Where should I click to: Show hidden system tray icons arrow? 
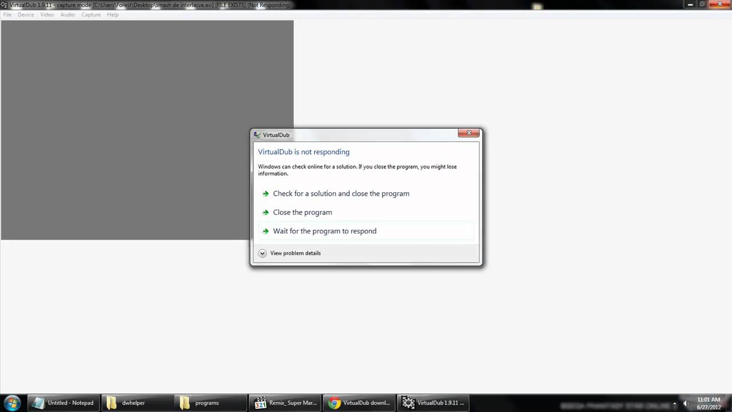pos(675,403)
